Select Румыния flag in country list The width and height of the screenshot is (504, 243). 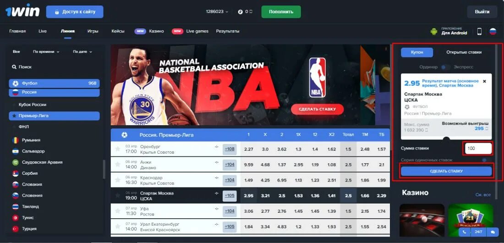coord(16,140)
